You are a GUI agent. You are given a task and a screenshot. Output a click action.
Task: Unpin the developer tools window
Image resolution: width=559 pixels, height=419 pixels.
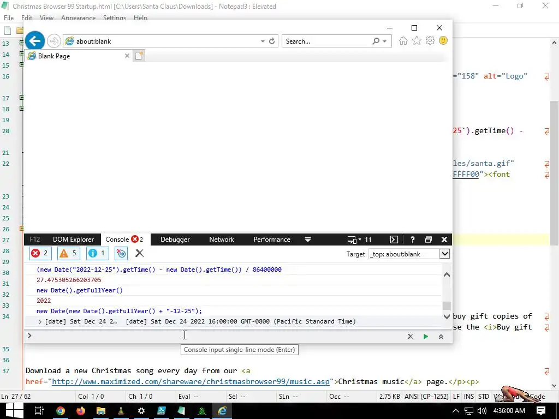429,240
